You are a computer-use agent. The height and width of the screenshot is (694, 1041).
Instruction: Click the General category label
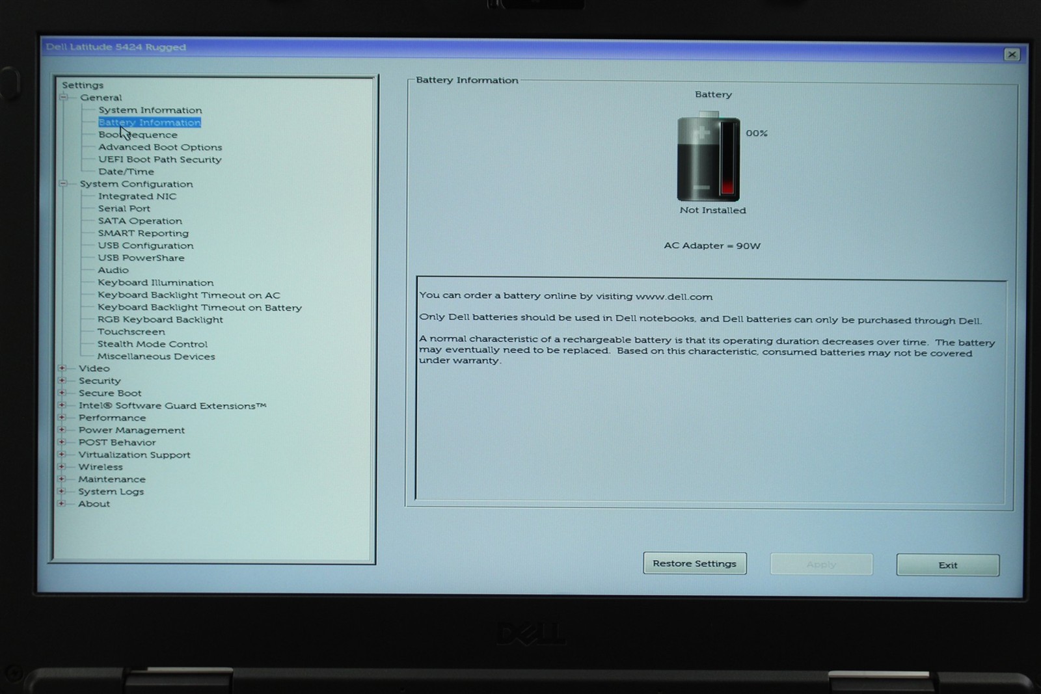101,98
